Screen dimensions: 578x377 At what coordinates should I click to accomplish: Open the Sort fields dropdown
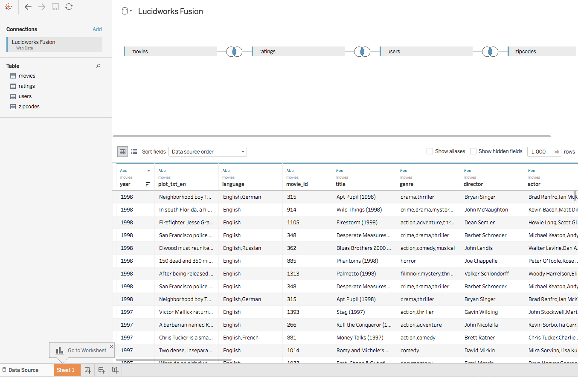[208, 151]
